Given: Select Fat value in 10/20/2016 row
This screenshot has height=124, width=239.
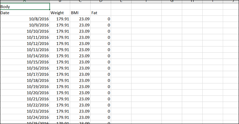Looking at the screenshot, I should click(x=101, y=93).
